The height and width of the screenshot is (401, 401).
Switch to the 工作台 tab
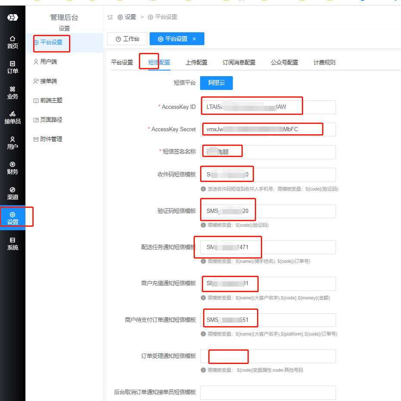tap(127, 39)
